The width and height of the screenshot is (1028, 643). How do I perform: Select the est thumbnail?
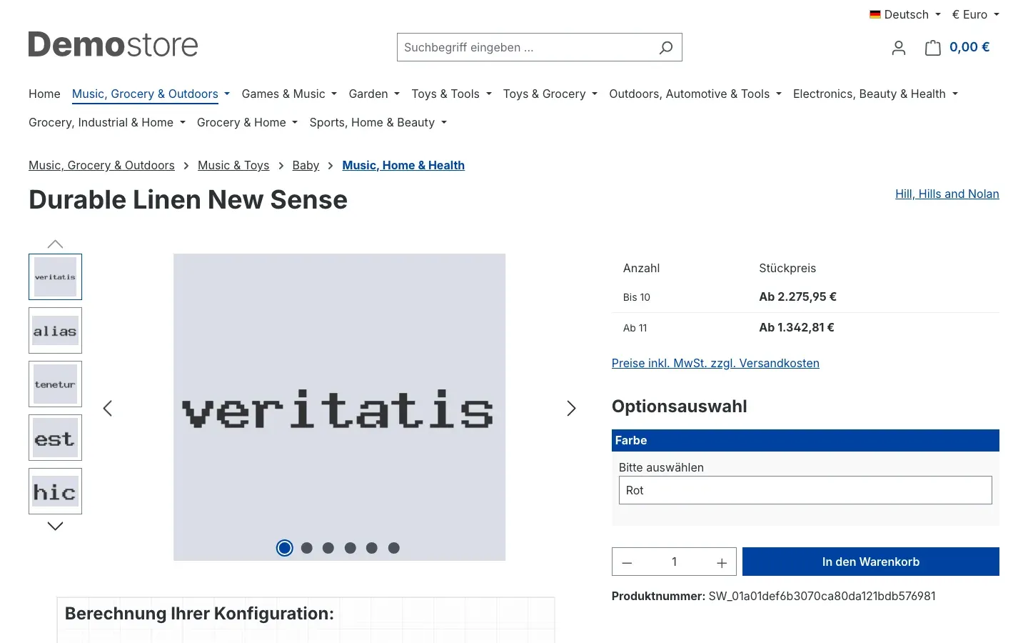tap(55, 437)
